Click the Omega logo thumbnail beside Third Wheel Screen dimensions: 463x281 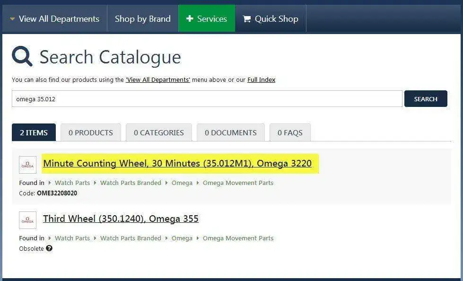28,220
